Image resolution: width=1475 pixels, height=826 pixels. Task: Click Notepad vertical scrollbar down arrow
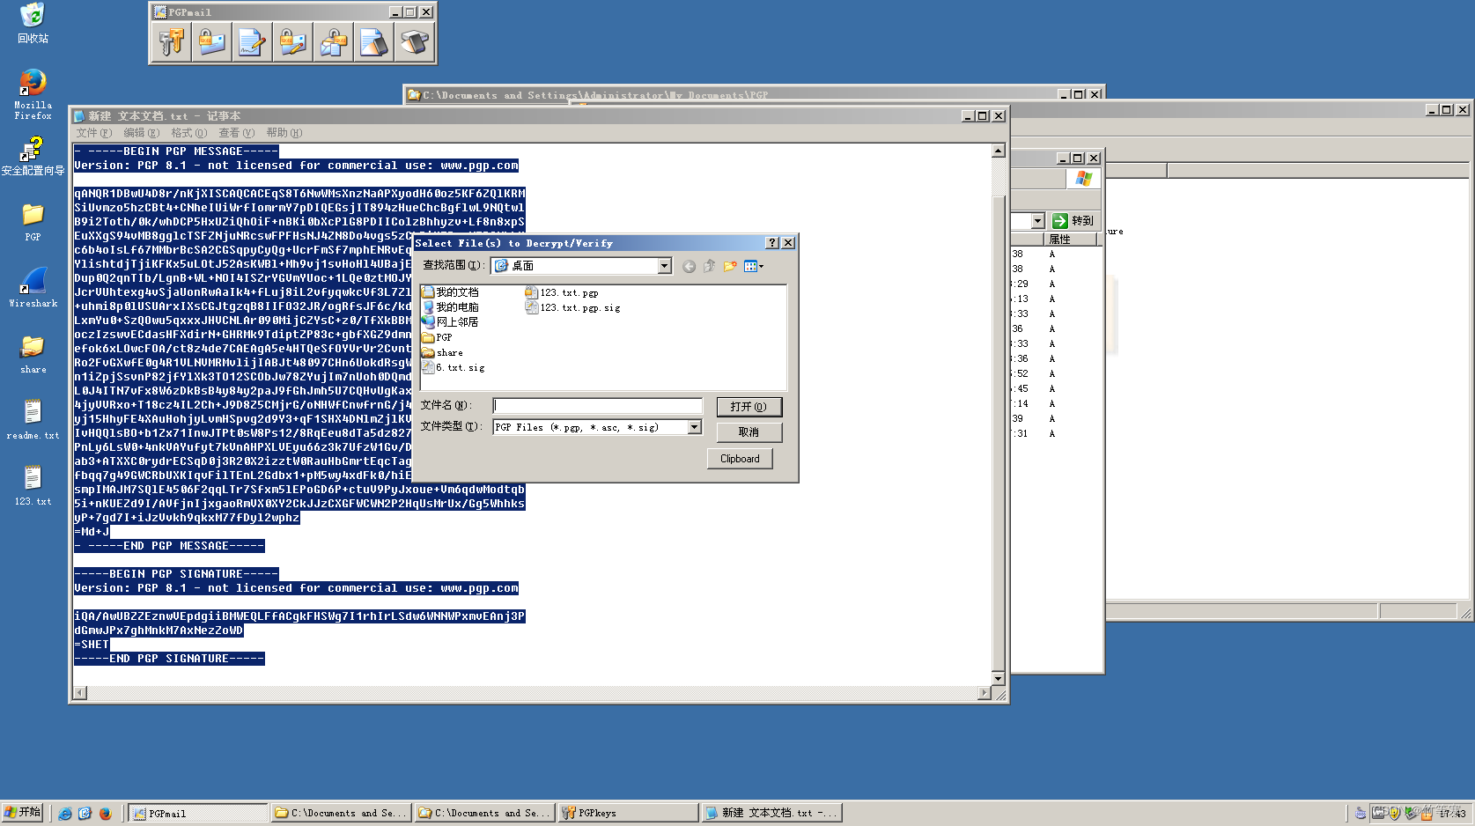click(998, 679)
